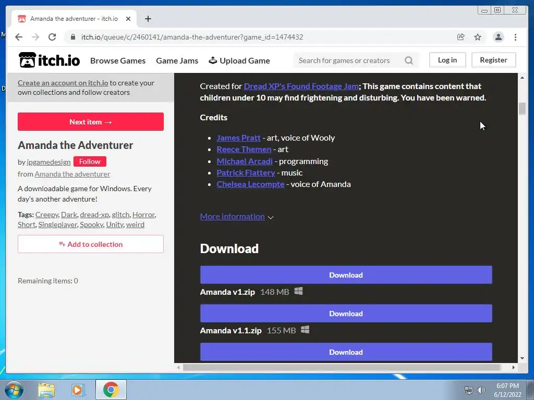Click the volume speaker tray icon
This screenshot has width=534, height=400.
(481, 390)
